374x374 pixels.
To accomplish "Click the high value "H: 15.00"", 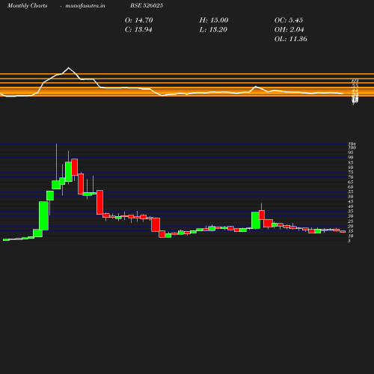I will pos(214,20).
